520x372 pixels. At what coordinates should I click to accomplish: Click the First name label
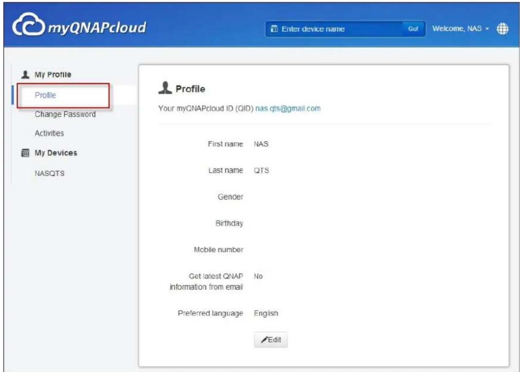225,144
